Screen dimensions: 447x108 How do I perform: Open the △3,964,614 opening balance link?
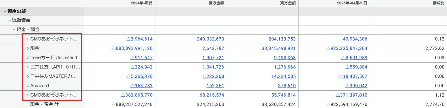[x=139, y=39]
